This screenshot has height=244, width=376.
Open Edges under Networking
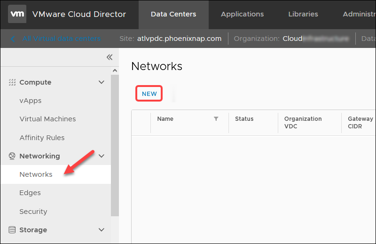30,193
